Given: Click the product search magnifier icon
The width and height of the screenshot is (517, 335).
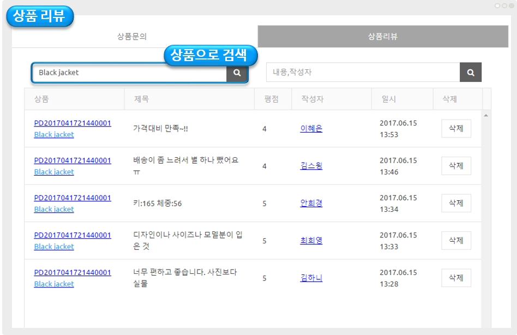Looking at the screenshot, I should (x=237, y=73).
